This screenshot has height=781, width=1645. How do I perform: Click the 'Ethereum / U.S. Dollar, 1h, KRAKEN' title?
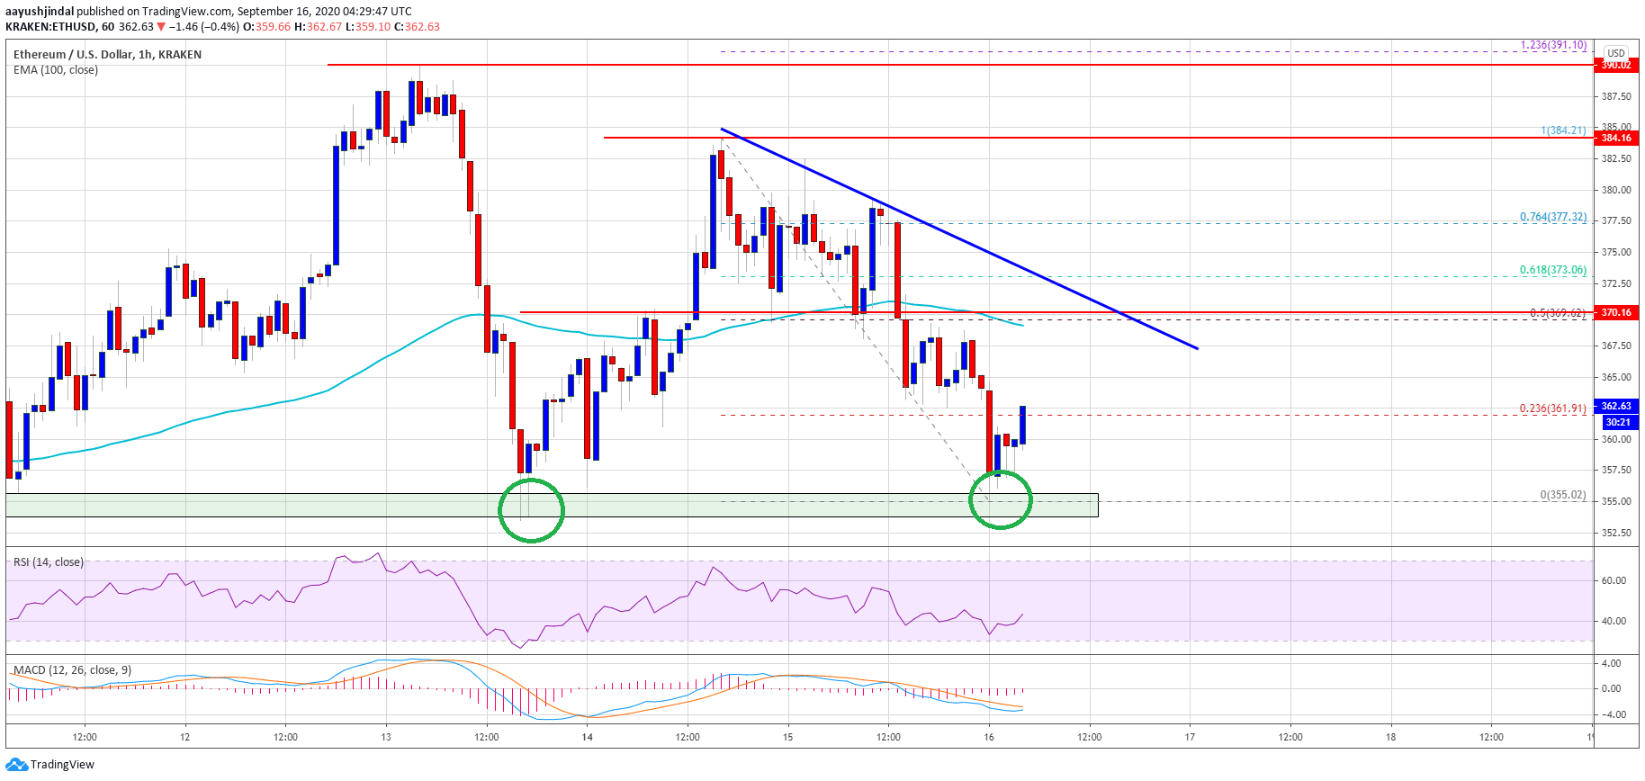pos(107,55)
